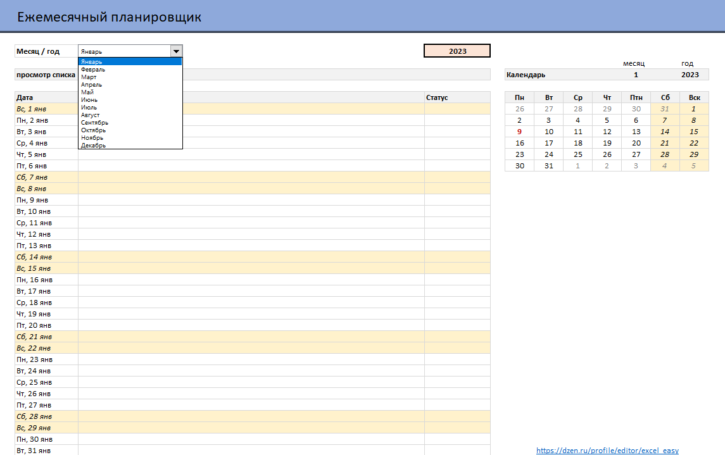The image size is (725, 455).
Task: Click greyed calendar day 26 in first row
Action: point(519,109)
